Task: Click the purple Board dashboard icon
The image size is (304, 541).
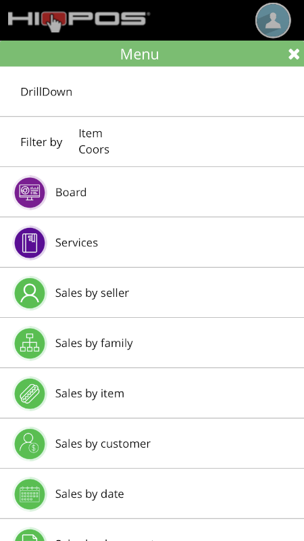Action: [30, 192]
